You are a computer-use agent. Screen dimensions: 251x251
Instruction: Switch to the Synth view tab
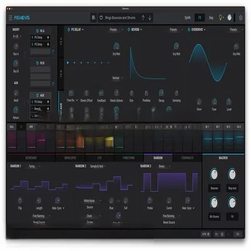coord(188,18)
